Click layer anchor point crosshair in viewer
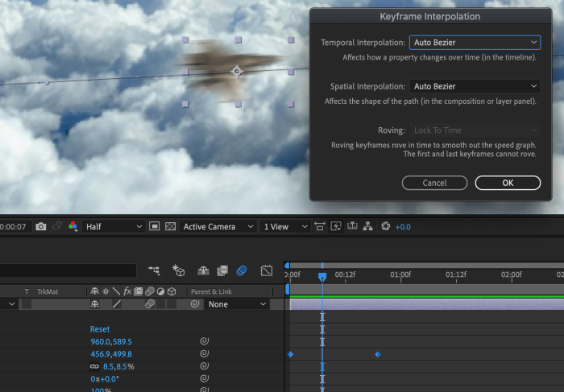The height and width of the screenshot is (392, 564). (x=237, y=71)
